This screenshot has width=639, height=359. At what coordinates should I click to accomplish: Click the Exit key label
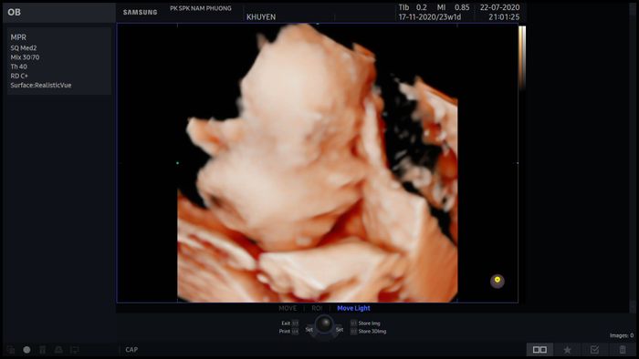click(x=286, y=323)
